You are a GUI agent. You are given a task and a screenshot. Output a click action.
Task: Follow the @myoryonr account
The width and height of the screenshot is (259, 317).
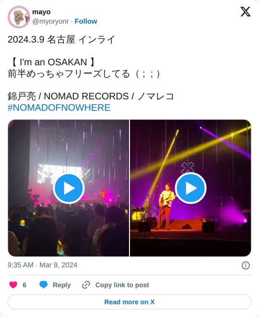(x=86, y=21)
